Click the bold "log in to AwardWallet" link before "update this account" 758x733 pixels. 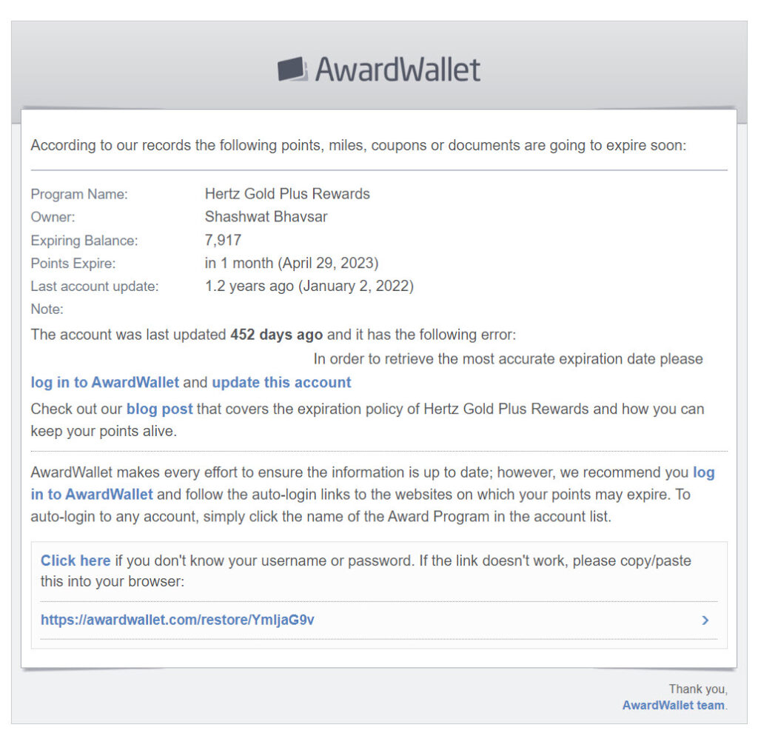(104, 383)
